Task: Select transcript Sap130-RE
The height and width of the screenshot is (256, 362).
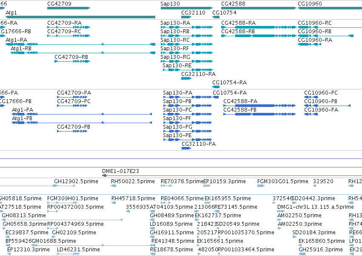Action: 188,70
